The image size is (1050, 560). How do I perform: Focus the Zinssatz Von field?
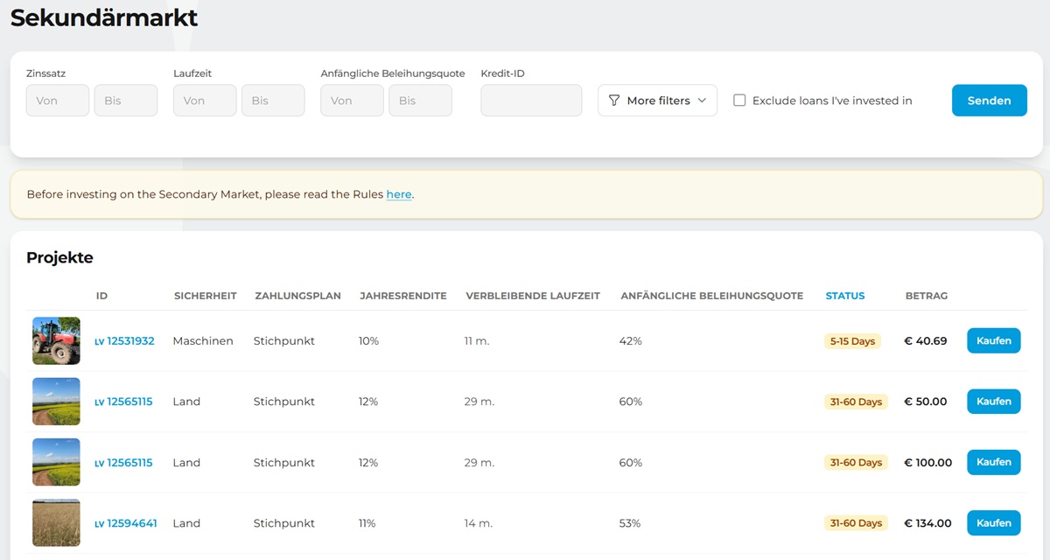(58, 101)
